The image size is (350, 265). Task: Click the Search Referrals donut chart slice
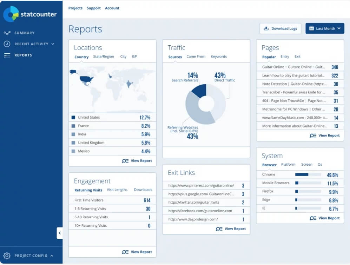pos(200,90)
